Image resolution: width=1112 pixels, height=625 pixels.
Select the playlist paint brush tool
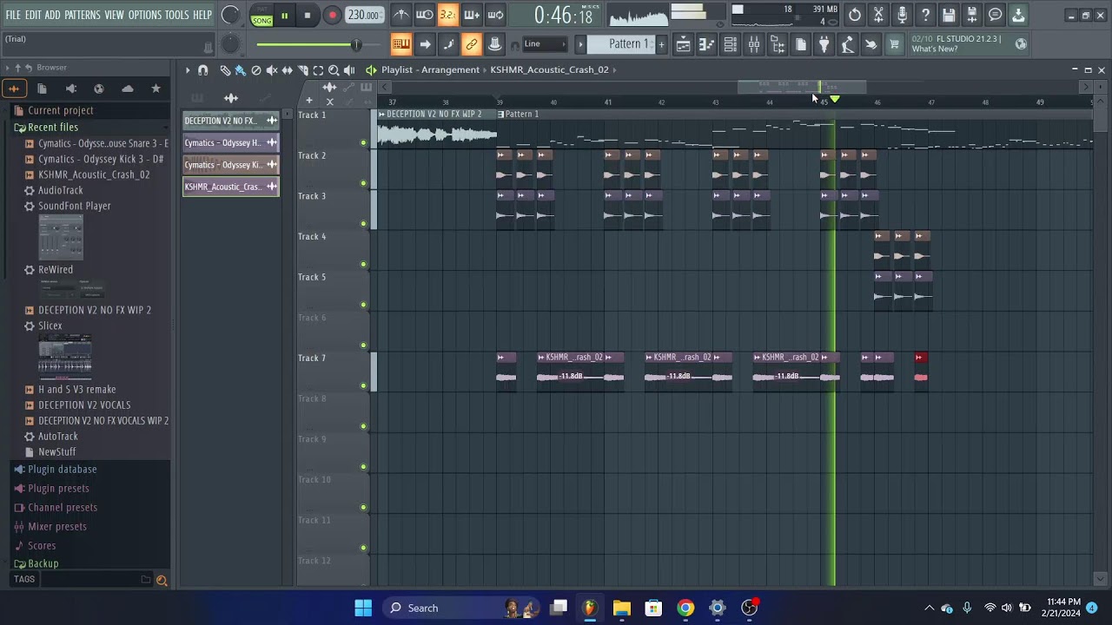241,70
